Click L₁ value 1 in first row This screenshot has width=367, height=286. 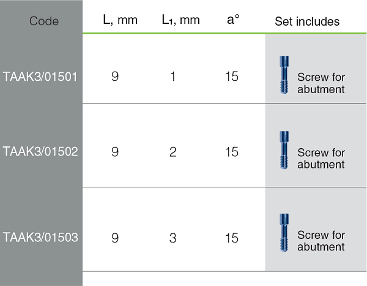pos(172,77)
